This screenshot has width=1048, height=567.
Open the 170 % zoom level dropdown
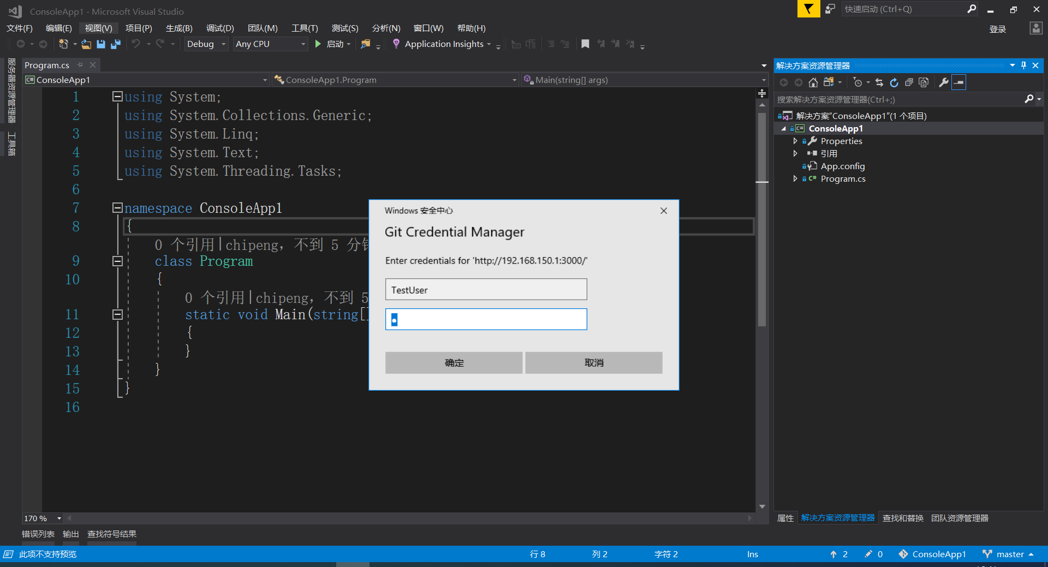click(59, 518)
